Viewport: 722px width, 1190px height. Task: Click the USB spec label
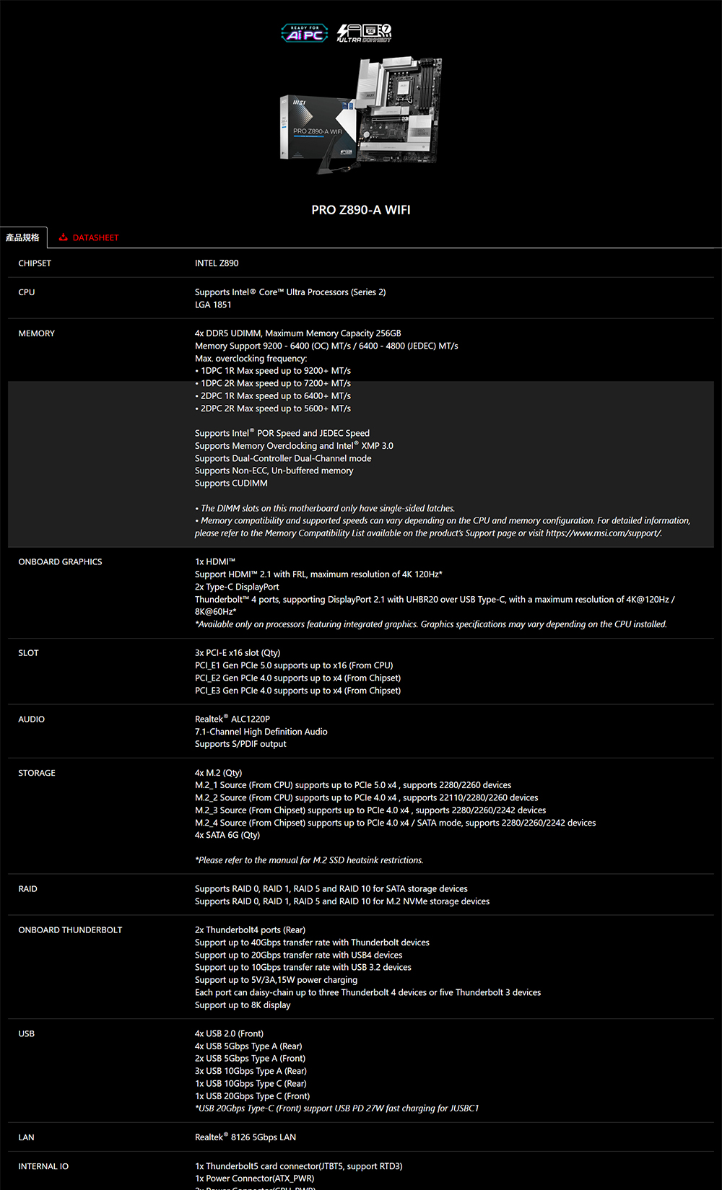[x=27, y=1034]
